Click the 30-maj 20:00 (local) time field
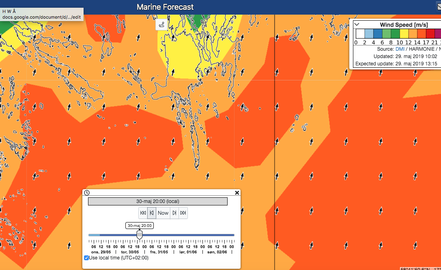The height and width of the screenshot is (270, 441). (157, 201)
